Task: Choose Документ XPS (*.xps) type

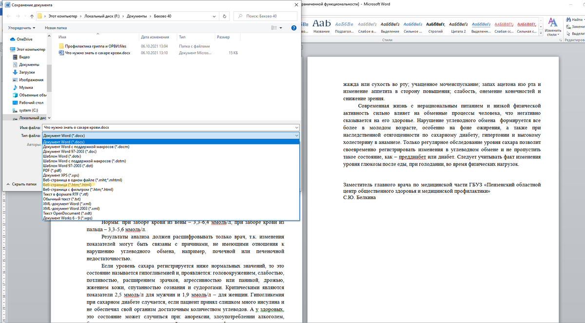Action: click(x=171, y=175)
